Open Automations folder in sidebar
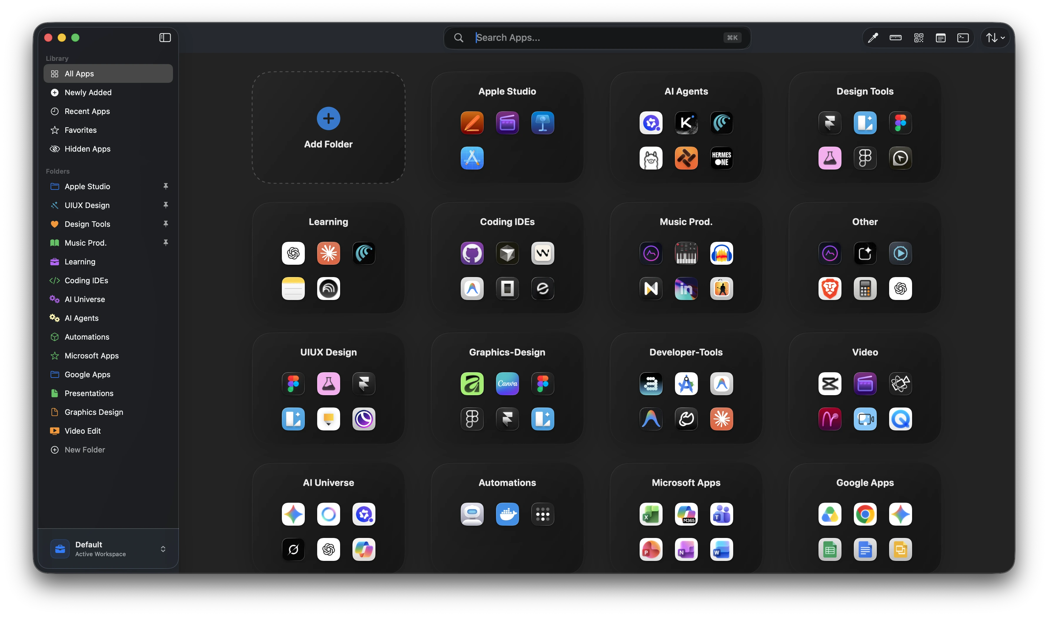Image resolution: width=1048 pixels, height=617 pixels. (x=108, y=337)
